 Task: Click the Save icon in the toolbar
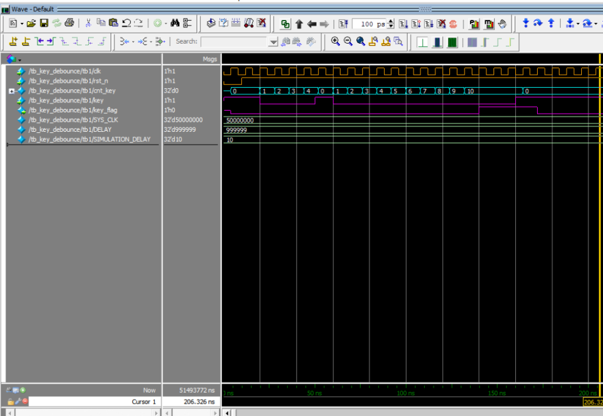tap(44, 23)
